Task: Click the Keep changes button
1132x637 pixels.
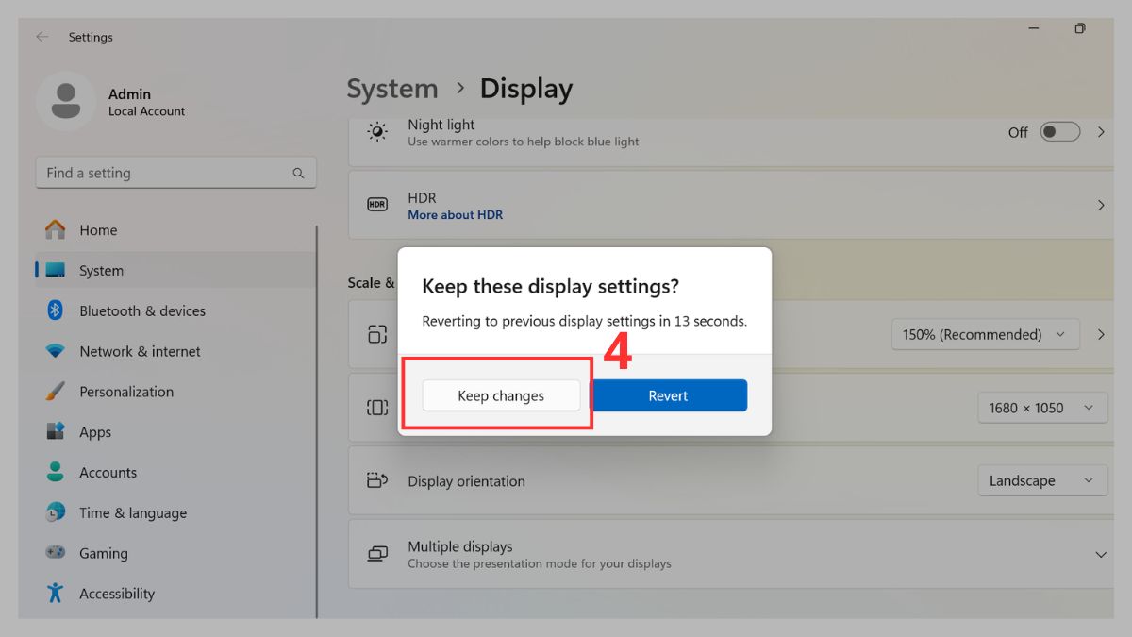Action: (501, 395)
